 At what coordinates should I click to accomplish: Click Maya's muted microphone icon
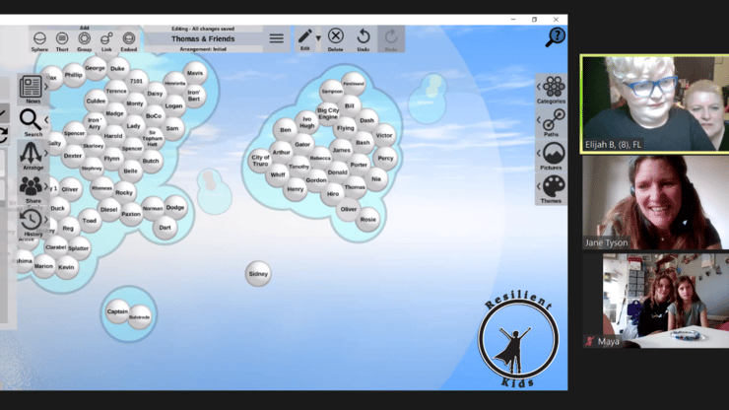pos(589,342)
